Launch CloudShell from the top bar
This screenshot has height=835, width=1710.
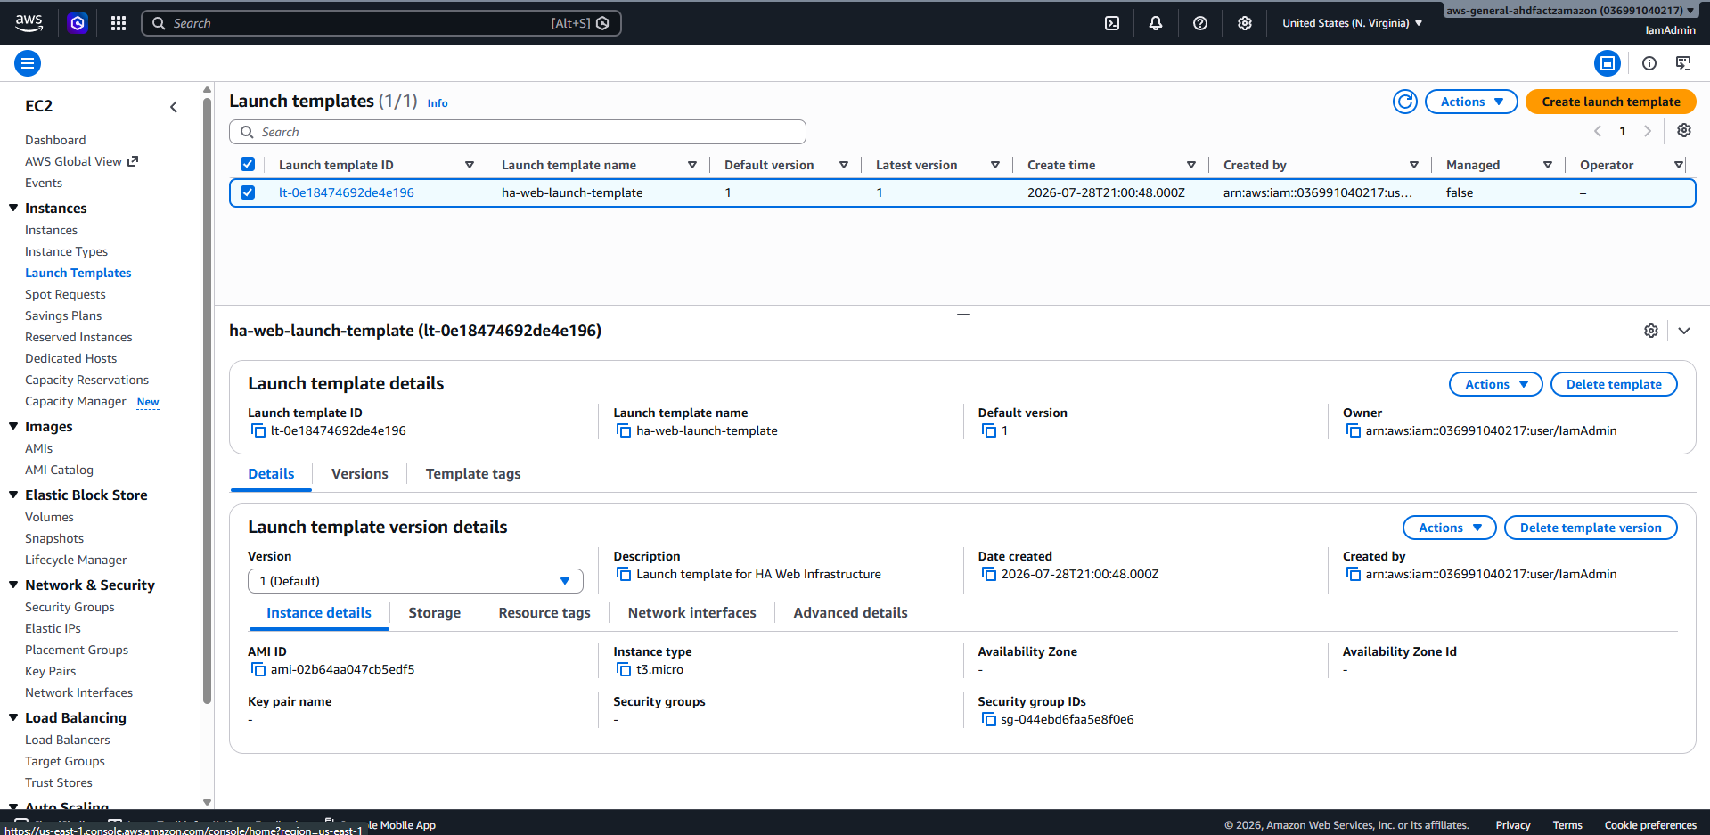tap(1112, 23)
